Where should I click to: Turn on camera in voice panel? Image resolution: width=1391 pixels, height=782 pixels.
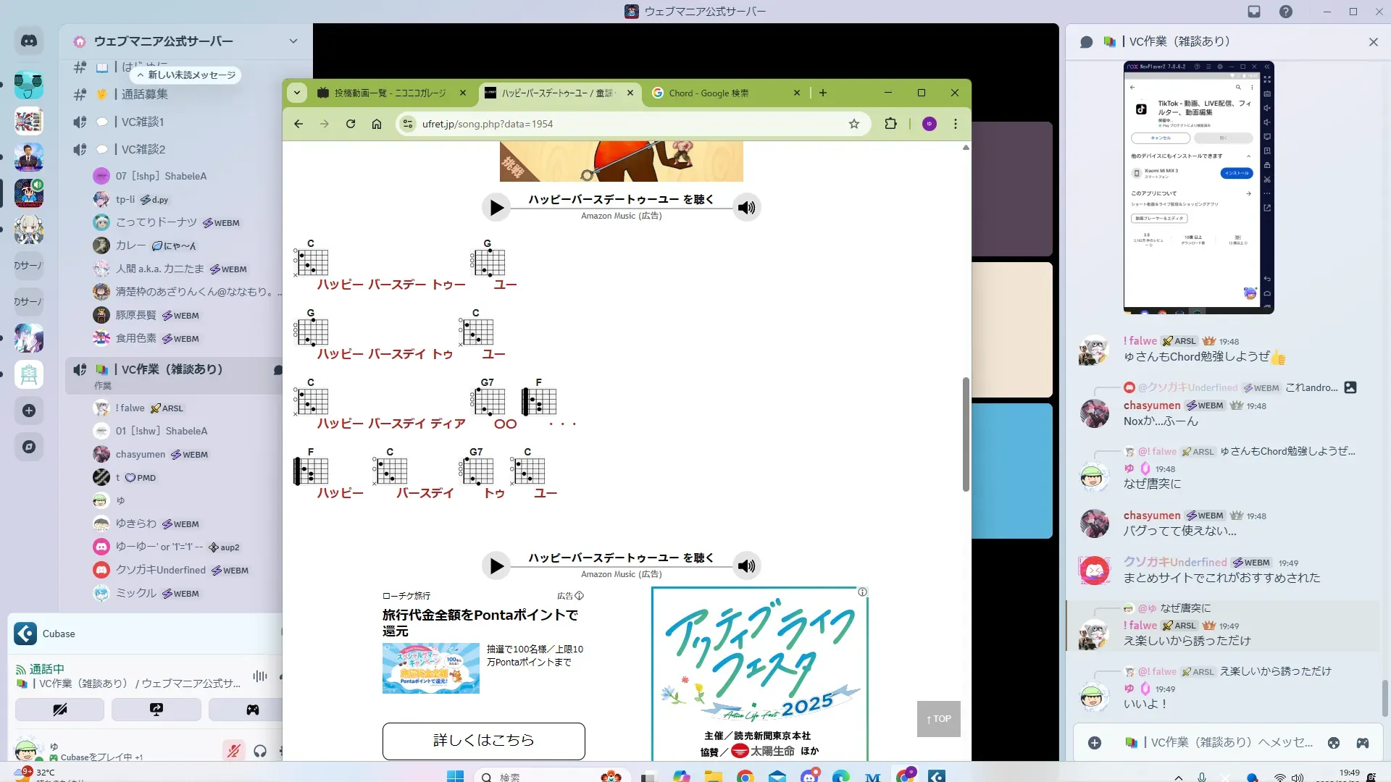(x=59, y=710)
